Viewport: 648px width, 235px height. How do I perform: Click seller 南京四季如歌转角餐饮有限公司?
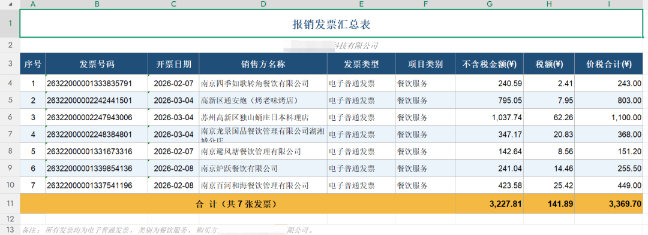click(263, 83)
